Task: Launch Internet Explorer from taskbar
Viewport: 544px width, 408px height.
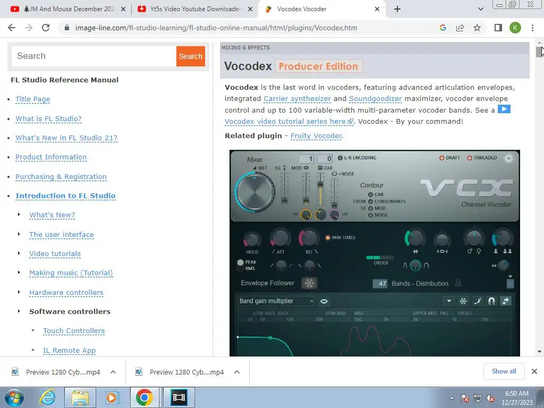Action: [x=47, y=397]
